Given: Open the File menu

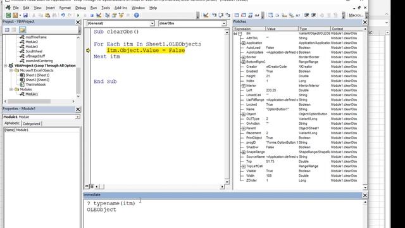Looking at the screenshot, I should (x=16, y=8).
